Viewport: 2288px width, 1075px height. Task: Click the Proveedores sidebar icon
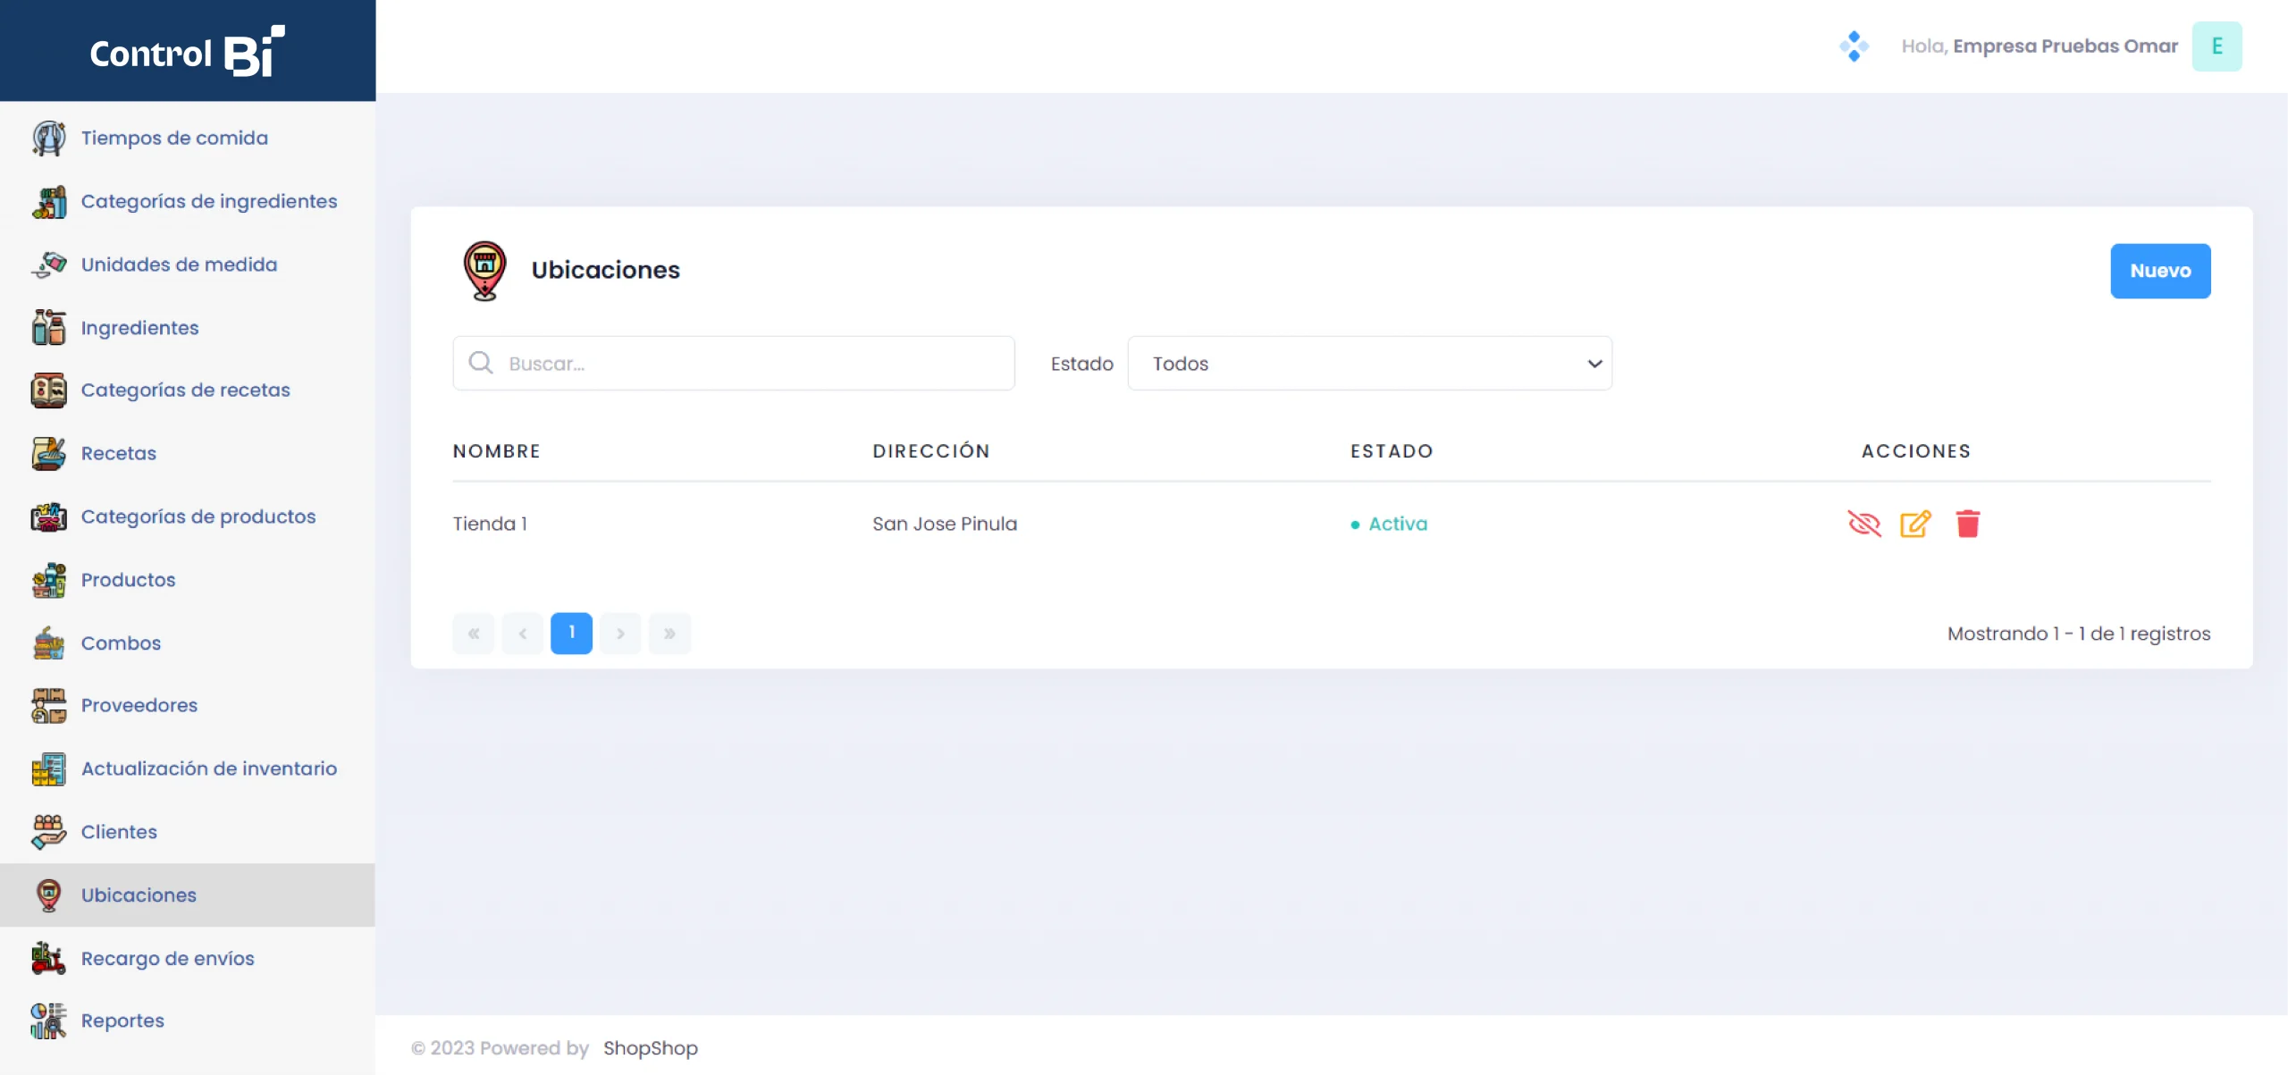48,706
